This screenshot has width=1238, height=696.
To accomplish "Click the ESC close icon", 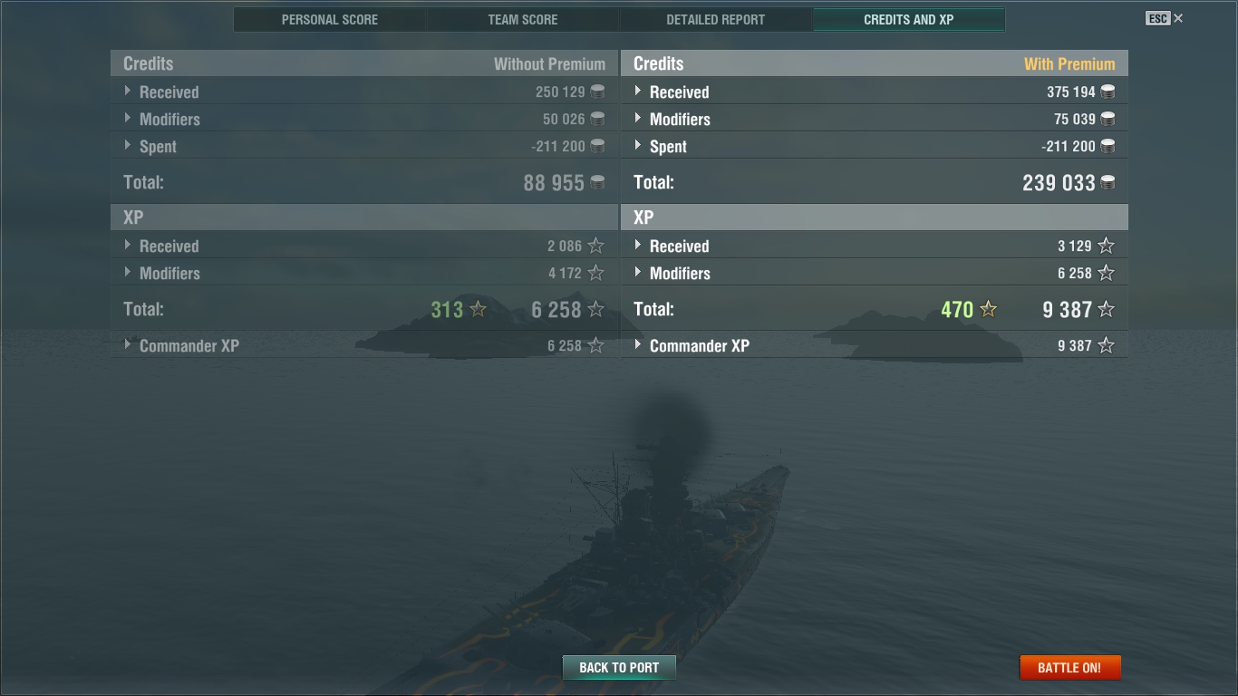I will (1178, 18).
